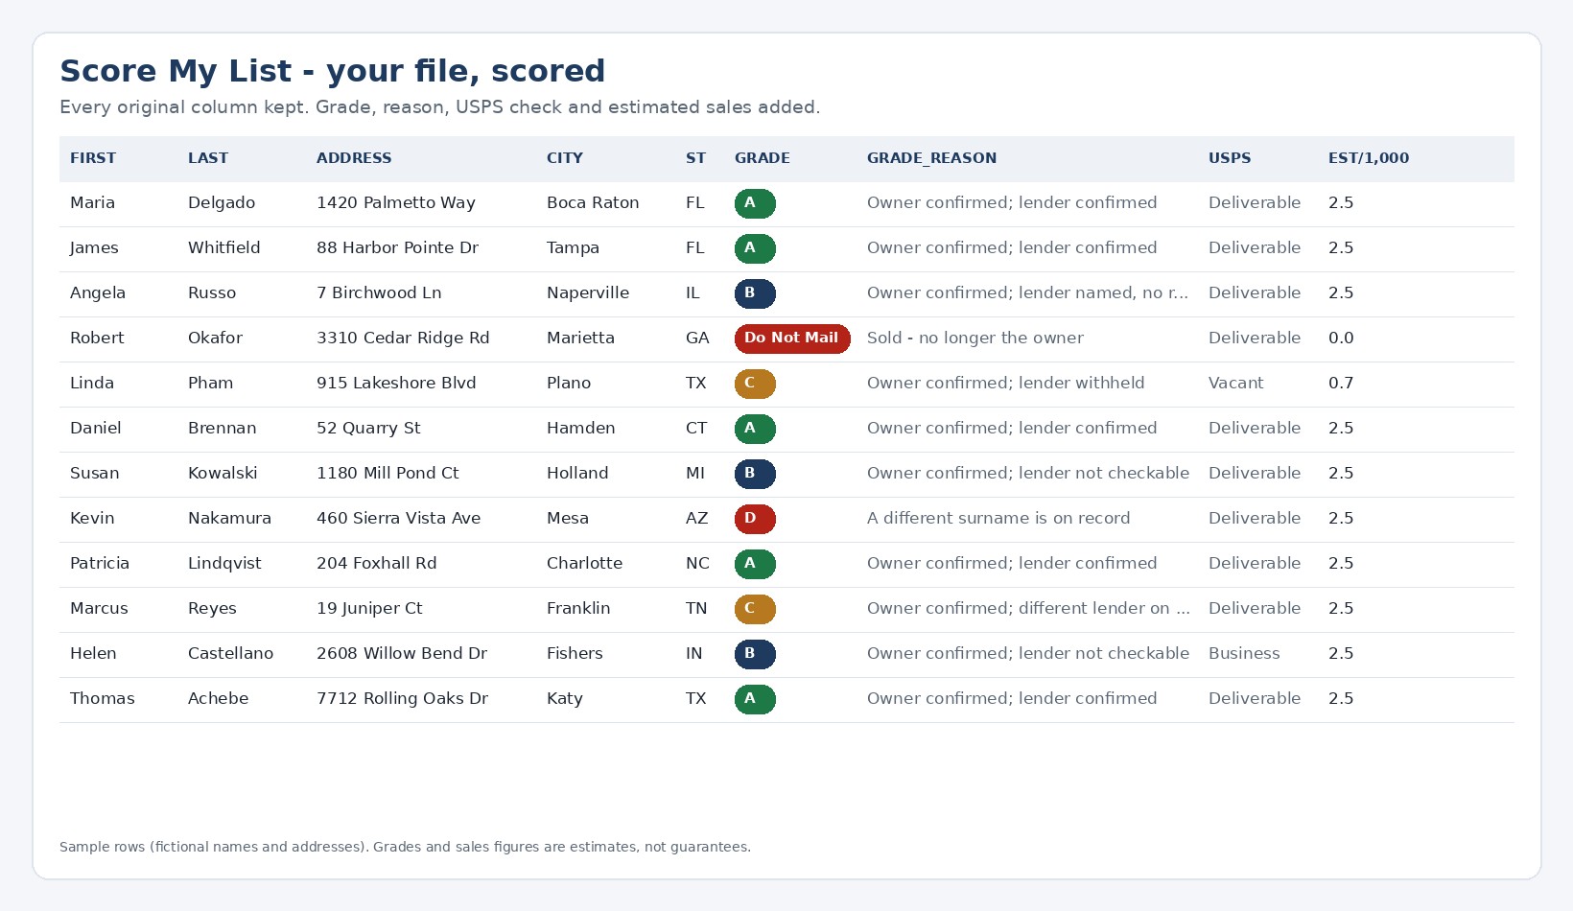This screenshot has height=911, width=1573.
Task: Select the USPS column header
Action: click(x=1230, y=158)
